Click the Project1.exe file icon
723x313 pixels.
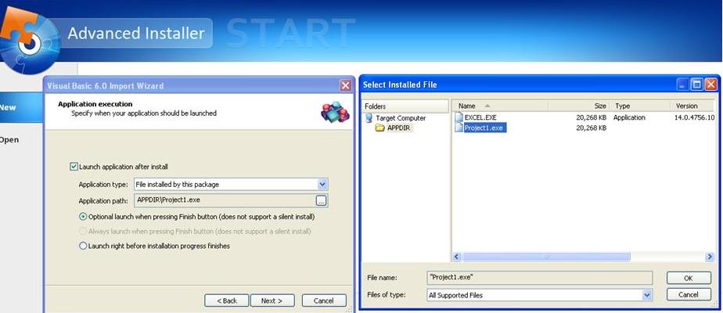[x=459, y=128]
